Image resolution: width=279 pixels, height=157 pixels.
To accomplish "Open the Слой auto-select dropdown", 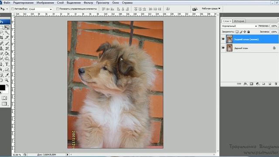I will (41, 9).
